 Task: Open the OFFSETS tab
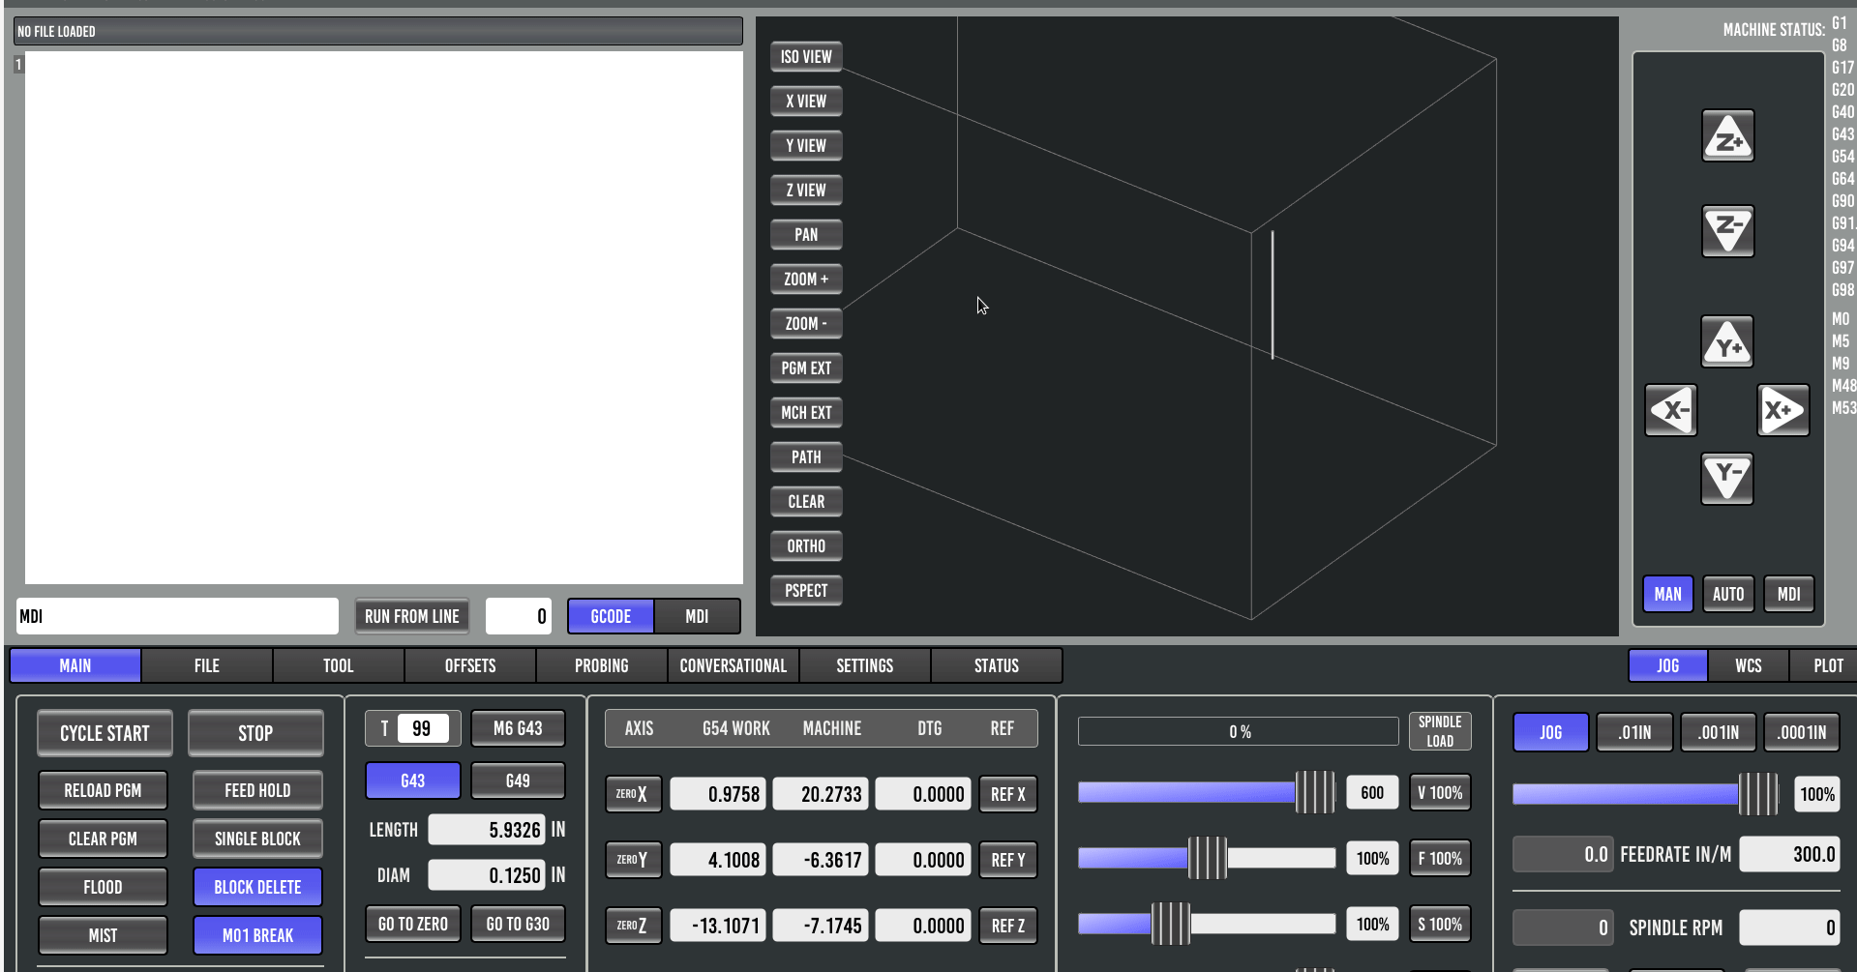(470, 665)
